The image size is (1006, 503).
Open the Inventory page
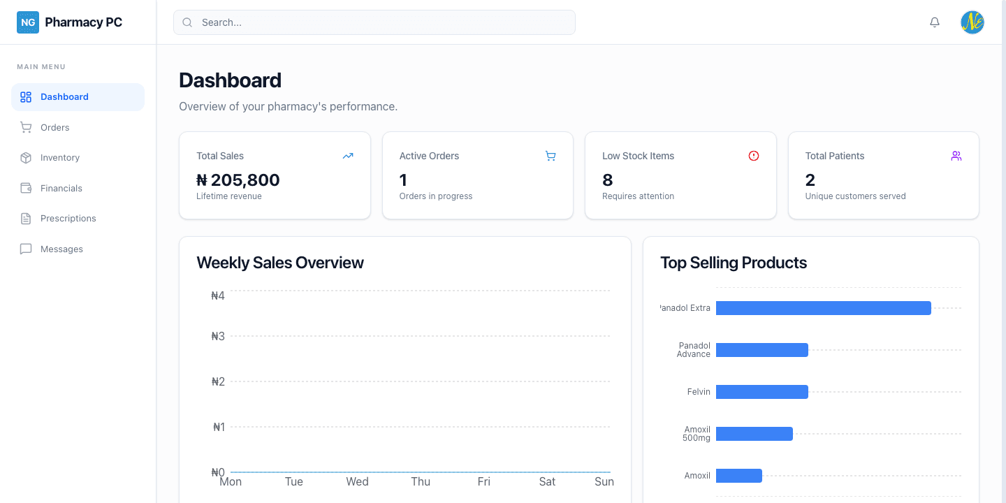tap(78, 158)
